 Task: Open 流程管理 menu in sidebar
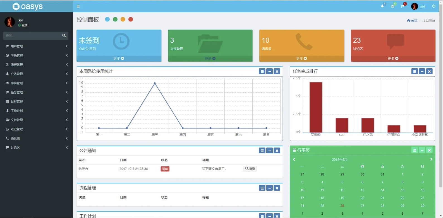click(36, 65)
